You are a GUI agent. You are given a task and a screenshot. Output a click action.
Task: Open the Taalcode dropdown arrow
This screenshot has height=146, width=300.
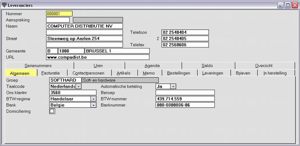(79, 86)
